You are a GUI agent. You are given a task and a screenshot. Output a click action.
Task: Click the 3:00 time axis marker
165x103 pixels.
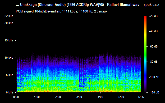coord(79,97)
